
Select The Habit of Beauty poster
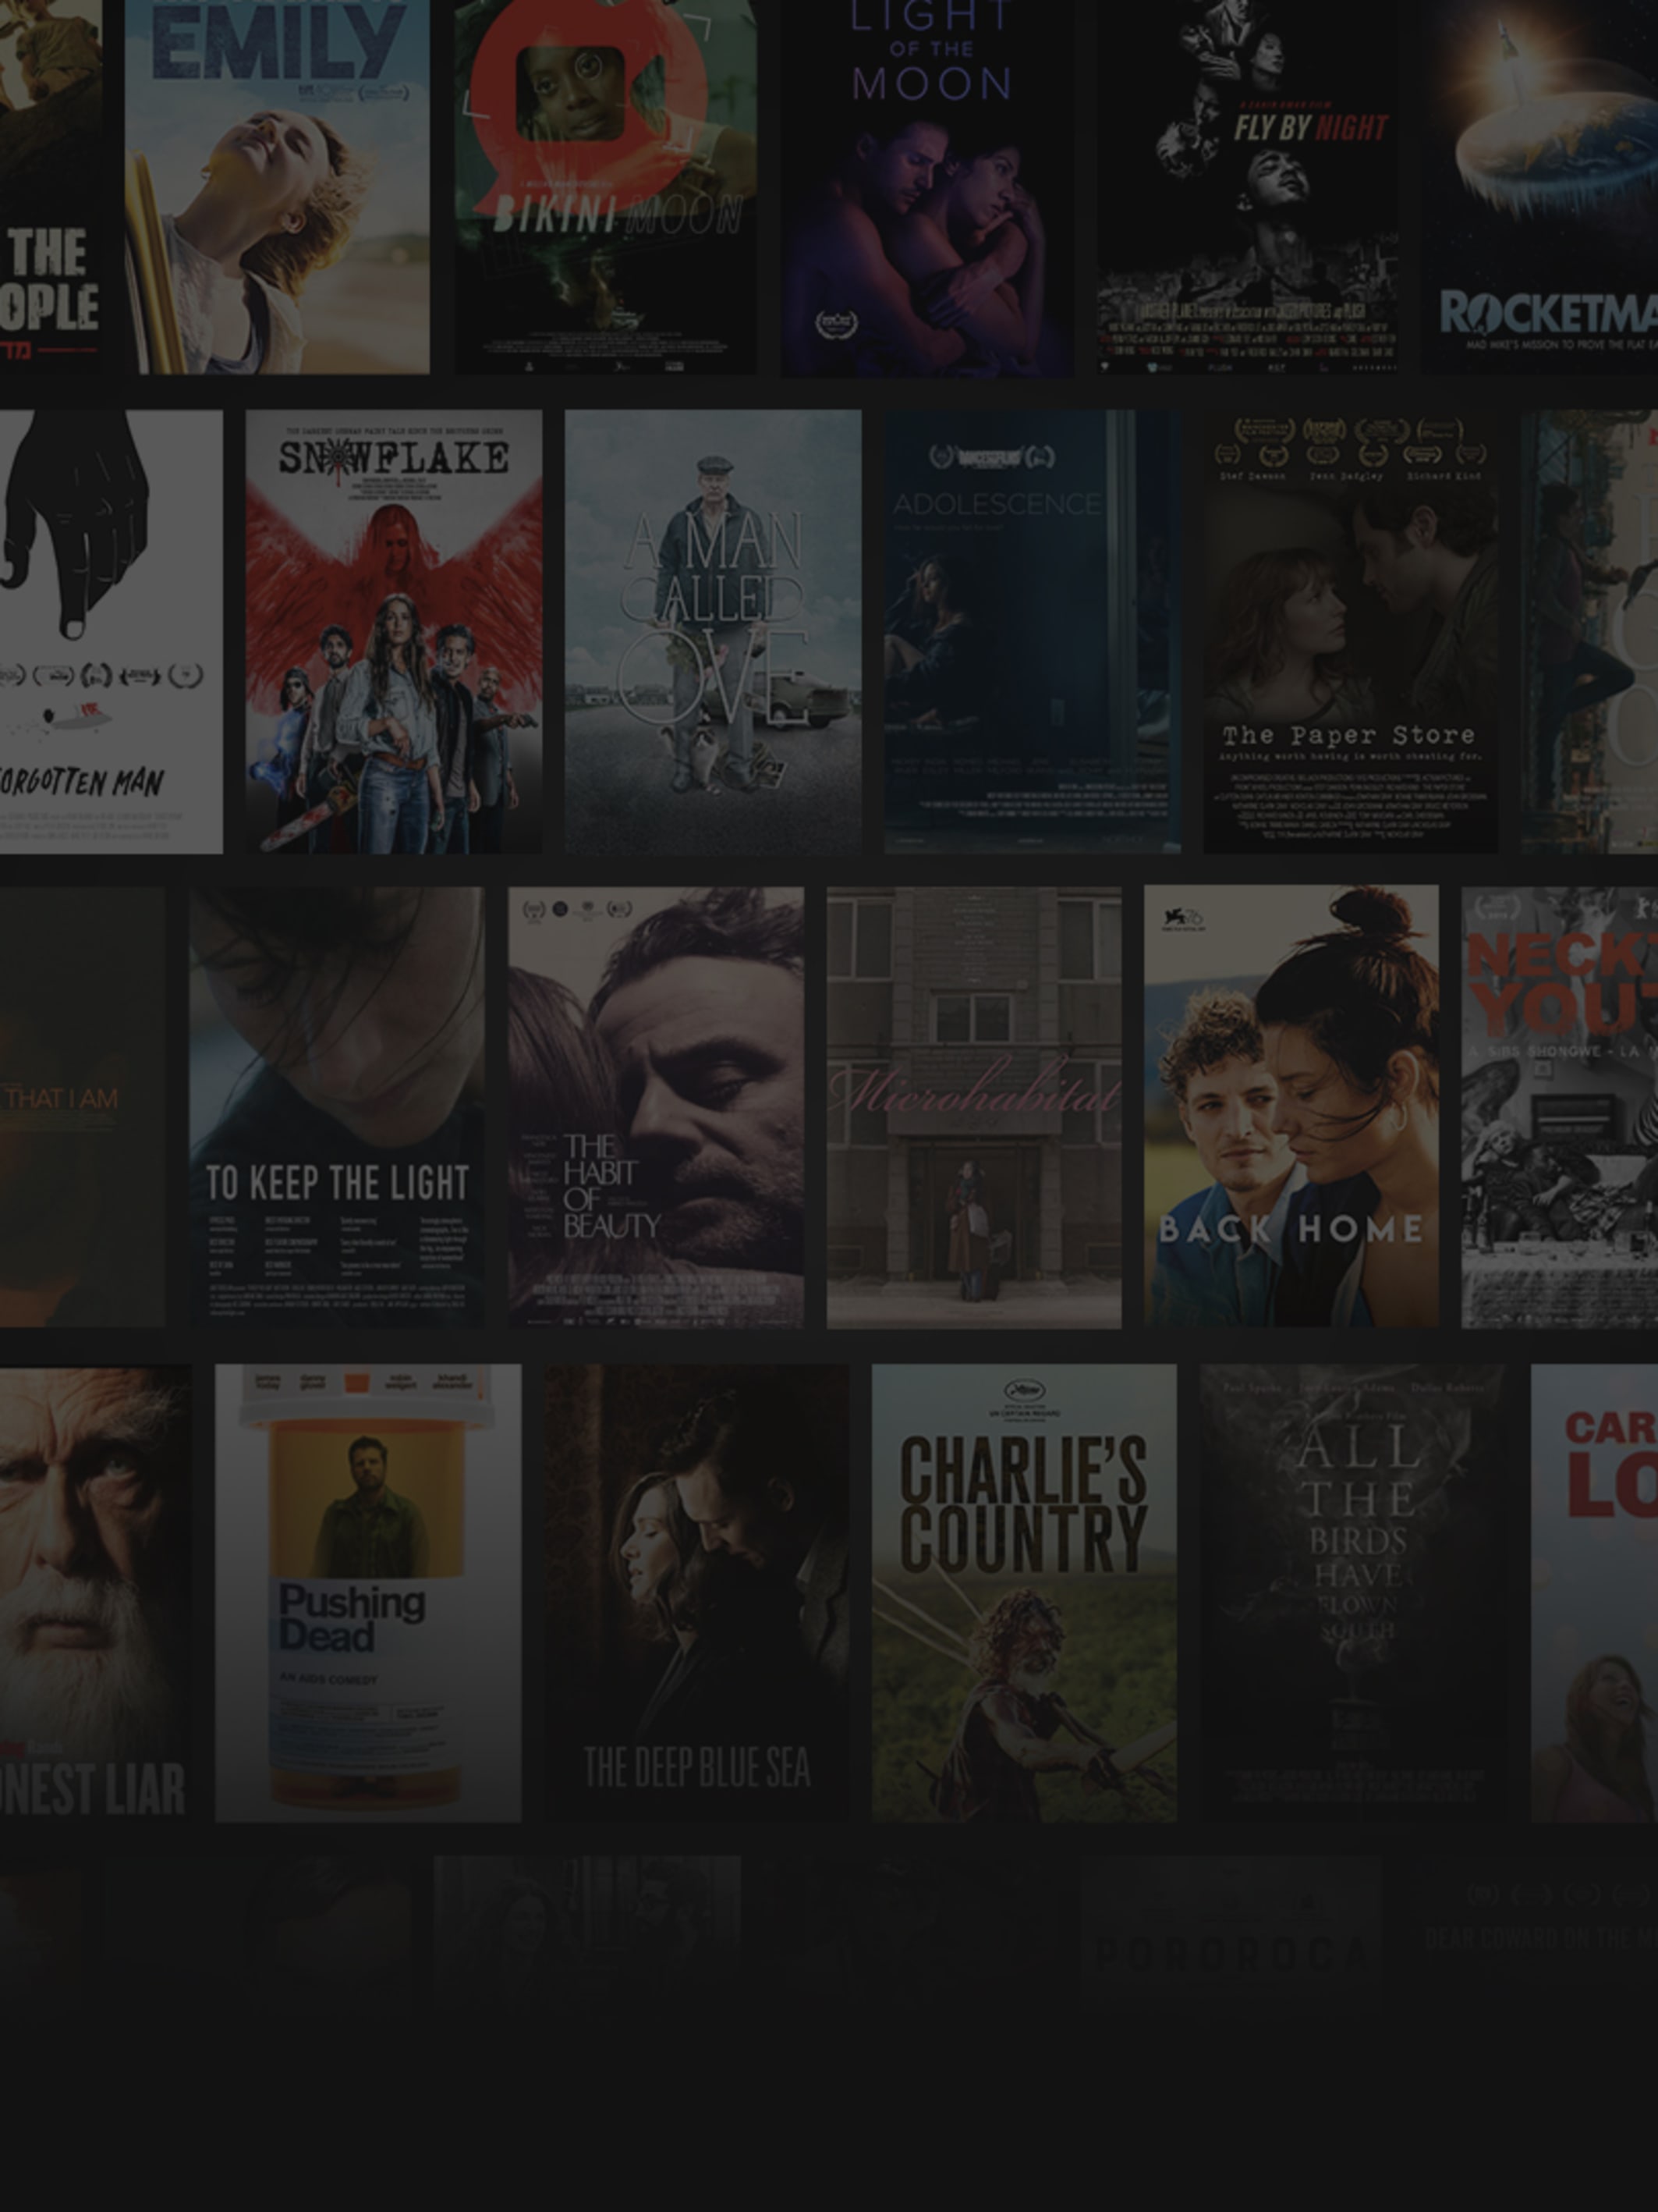pos(656,1106)
